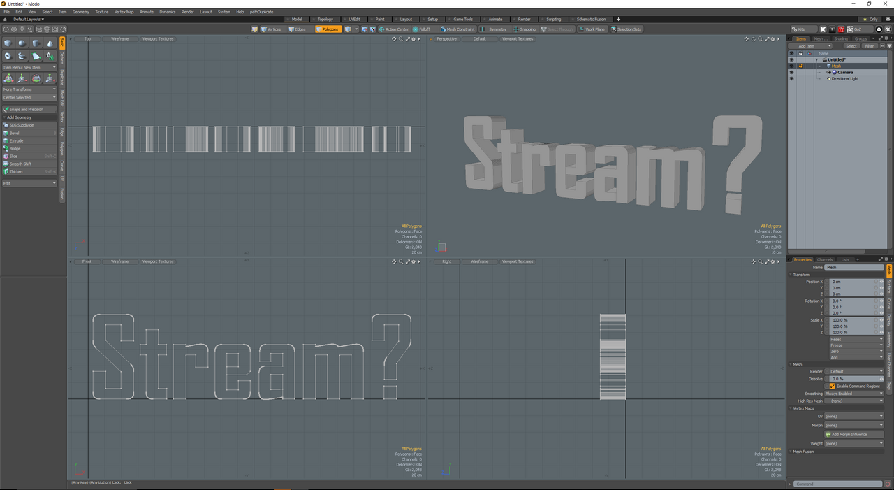Collapse the Add Geometry section

[x=3, y=117]
